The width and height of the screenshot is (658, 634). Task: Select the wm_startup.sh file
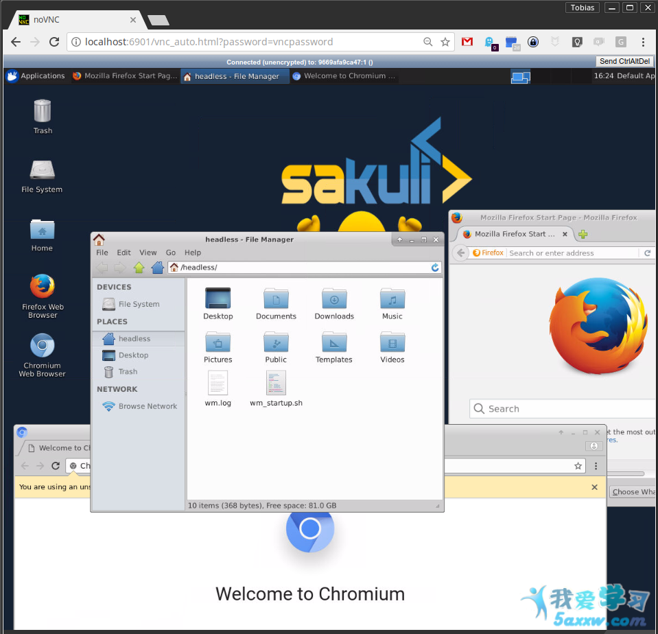[276, 389]
